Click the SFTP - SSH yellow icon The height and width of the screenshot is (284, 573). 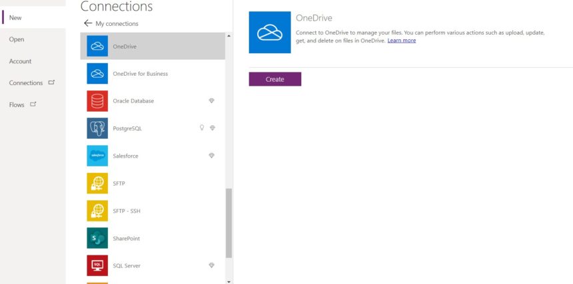click(x=97, y=211)
